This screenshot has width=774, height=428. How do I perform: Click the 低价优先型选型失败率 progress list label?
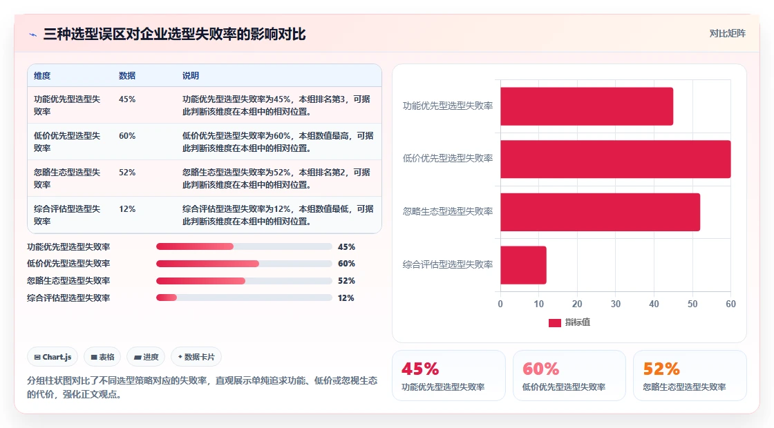coord(68,264)
